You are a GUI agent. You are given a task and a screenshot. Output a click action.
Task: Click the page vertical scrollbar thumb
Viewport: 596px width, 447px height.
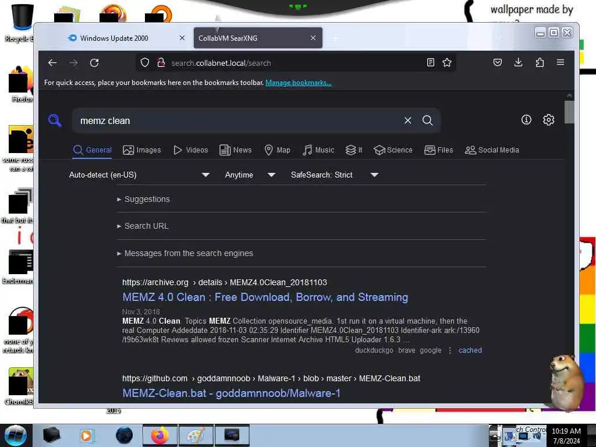click(569, 112)
